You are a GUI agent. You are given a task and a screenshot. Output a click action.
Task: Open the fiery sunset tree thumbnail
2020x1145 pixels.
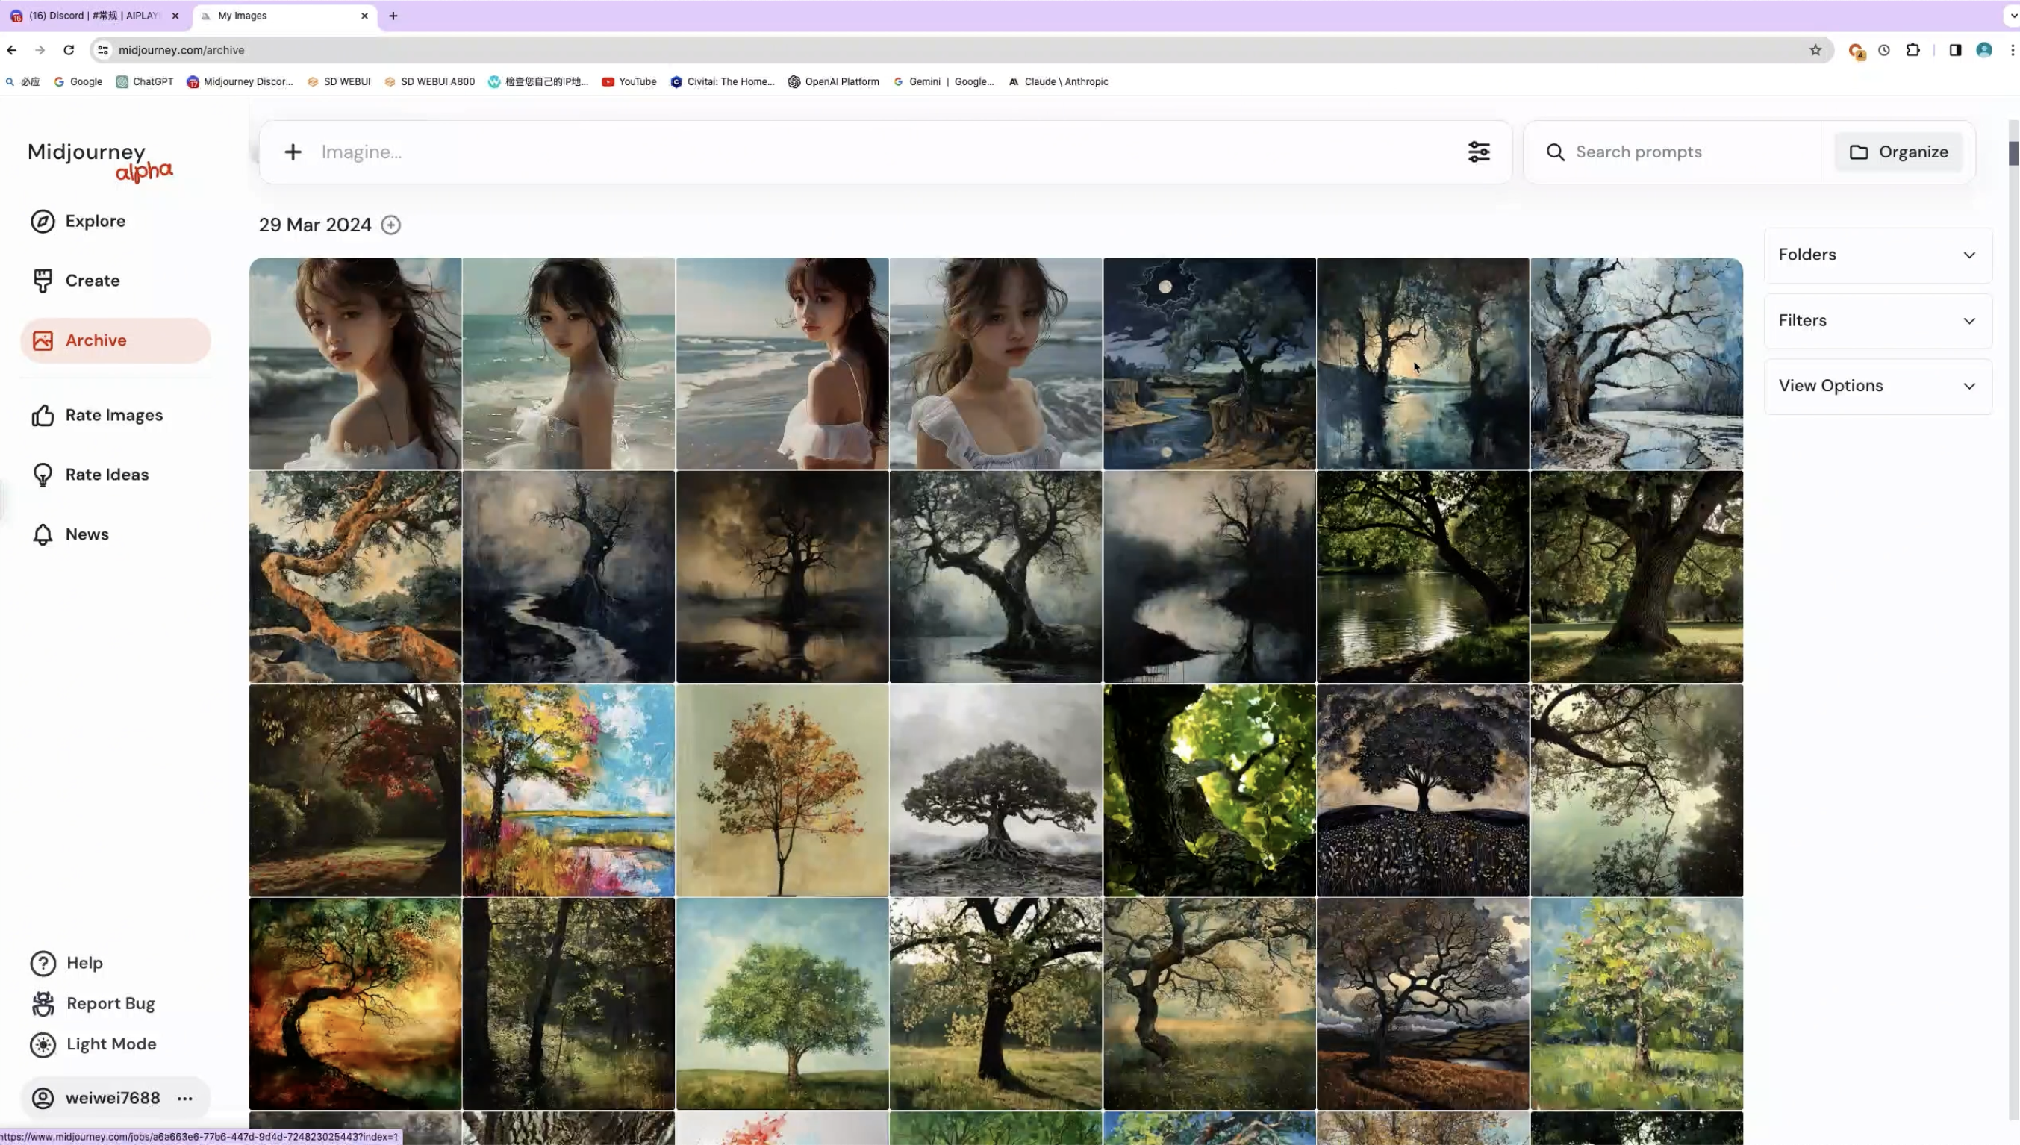click(355, 1004)
